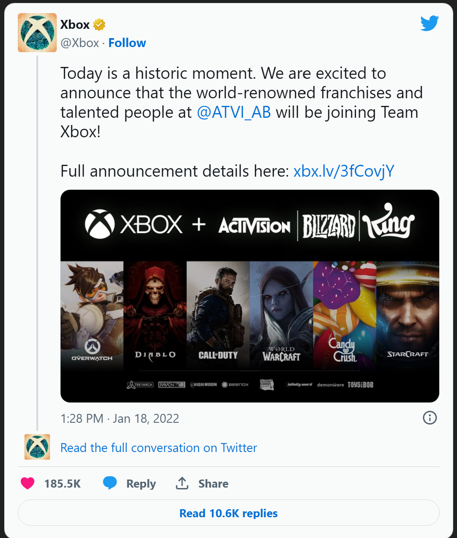Like the tweet with the heart icon

28,483
